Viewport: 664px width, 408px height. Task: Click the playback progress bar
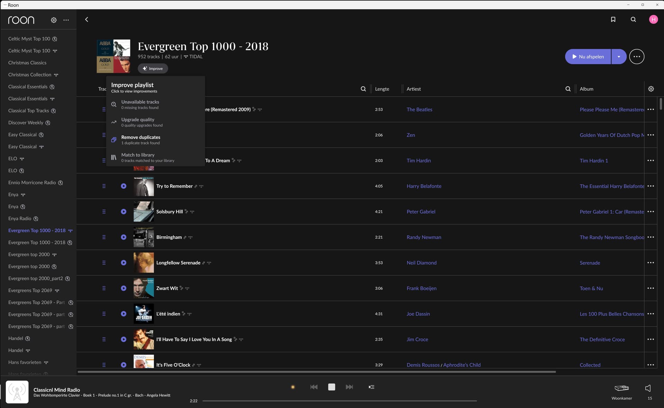340,401
